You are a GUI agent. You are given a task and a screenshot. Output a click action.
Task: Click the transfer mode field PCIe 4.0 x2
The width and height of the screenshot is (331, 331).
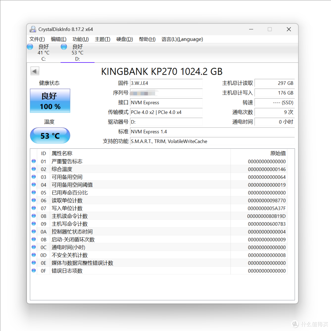click(x=166, y=112)
